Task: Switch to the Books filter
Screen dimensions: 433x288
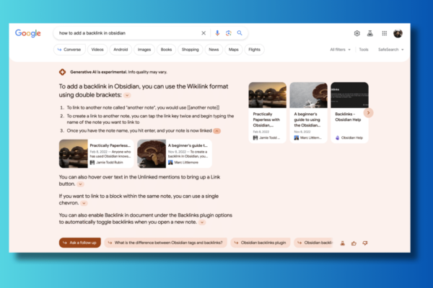Action: pyautogui.click(x=166, y=50)
